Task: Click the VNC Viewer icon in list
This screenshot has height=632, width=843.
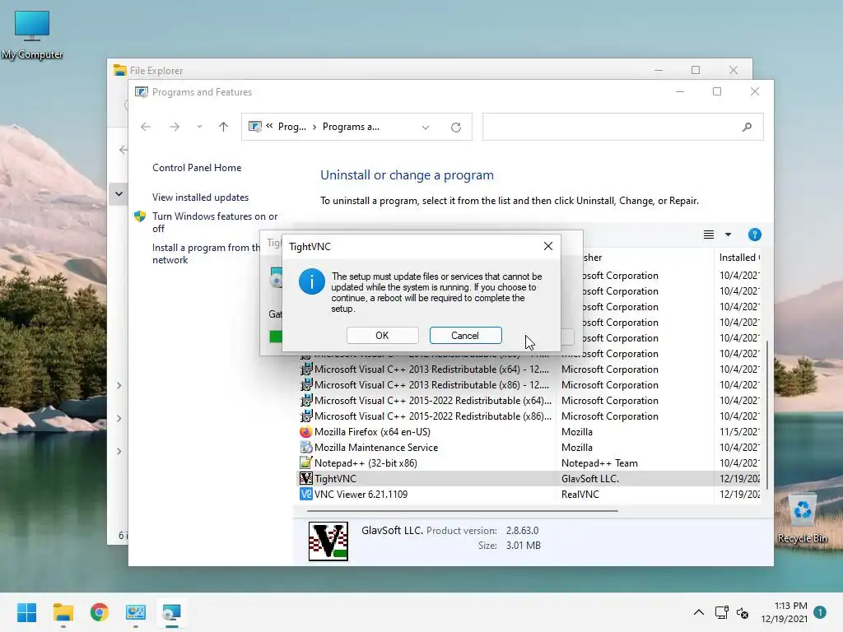Action: pos(306,494)
